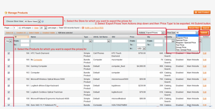Untick the Microsoft Natural Ergonomic Keyboard checkbox
The height and width of the screenshot is (109, 215).
click(9, 99)
